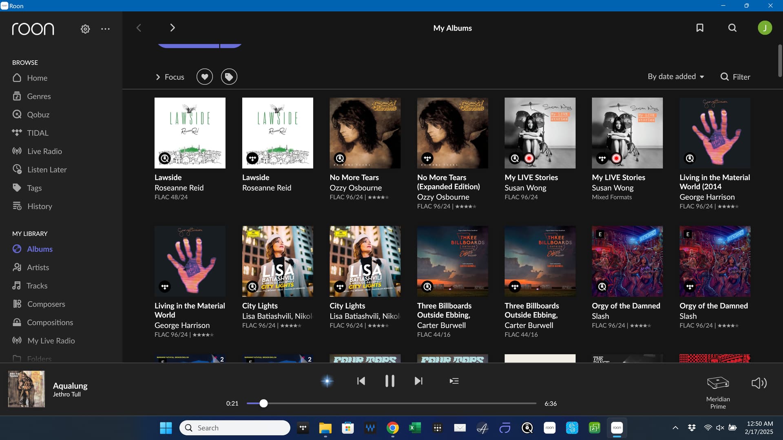Open Roon settings gear icon
Image resolution: width=783 pixels, height=440 pixels.
click(x=85, y=29)
